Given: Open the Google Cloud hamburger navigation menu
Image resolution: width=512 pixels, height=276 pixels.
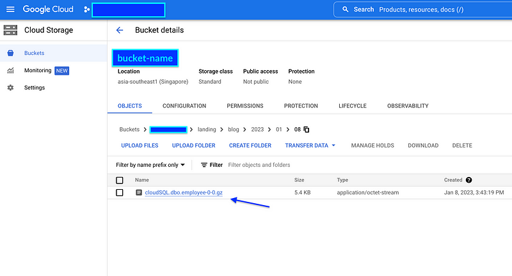Looking at the screenshot, I should (10, 10).
